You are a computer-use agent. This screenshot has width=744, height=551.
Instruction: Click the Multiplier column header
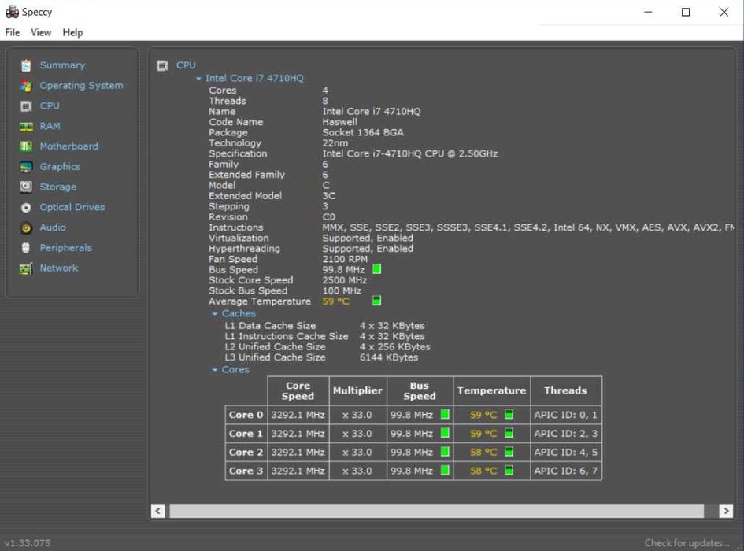(357, 390)
